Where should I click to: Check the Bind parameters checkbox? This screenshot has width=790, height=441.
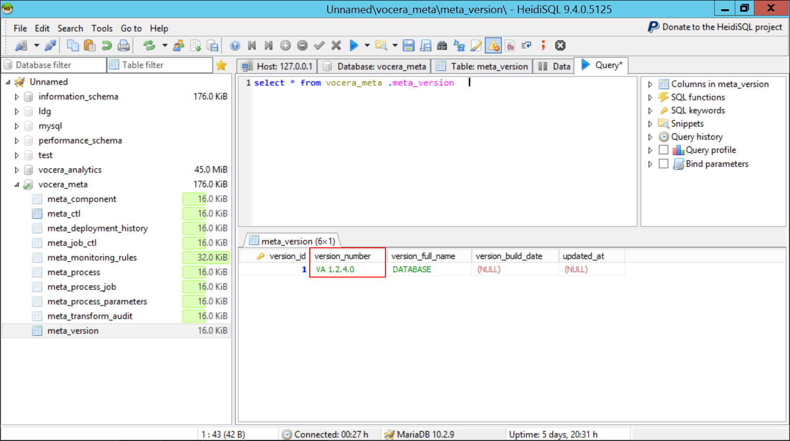(663, 164)
